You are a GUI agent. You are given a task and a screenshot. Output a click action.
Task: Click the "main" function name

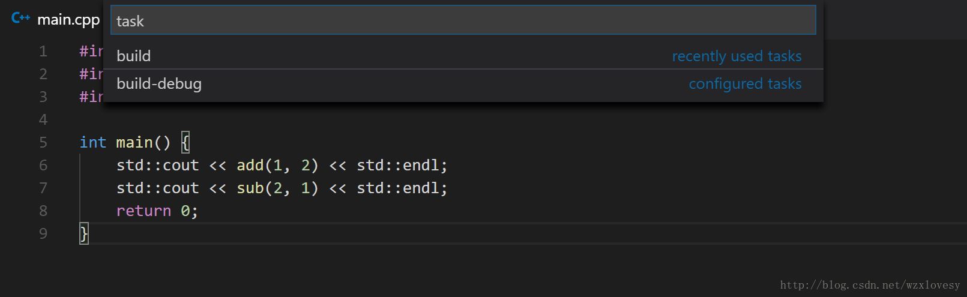point(134,142)
